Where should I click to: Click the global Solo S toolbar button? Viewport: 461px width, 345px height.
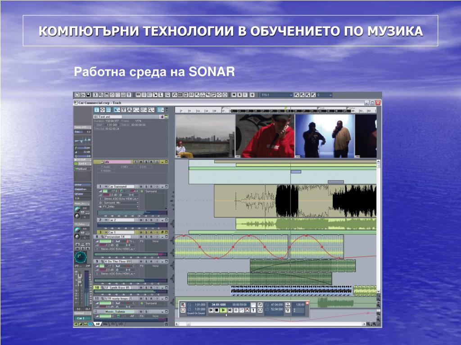[240, 95]
